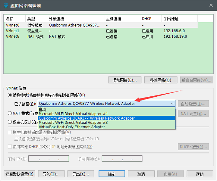
Task: Click 还原默认设置(R) button
Action: pos(19,174)
